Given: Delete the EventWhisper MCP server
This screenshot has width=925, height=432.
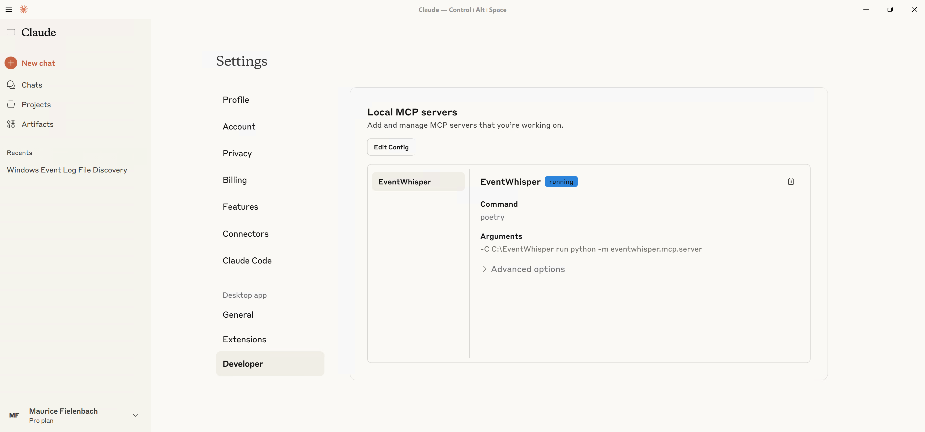Looking at the screenshot, I should (x=791, y=181).
